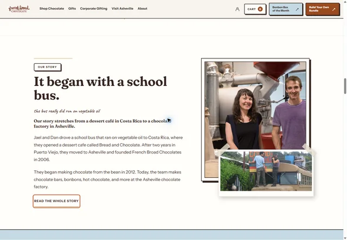Open the Corporate Gifting menu
347x240 pixels.
pyautogui.click(x=94, y=9)
